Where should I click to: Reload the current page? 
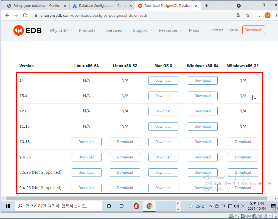(x=25, y=15)
